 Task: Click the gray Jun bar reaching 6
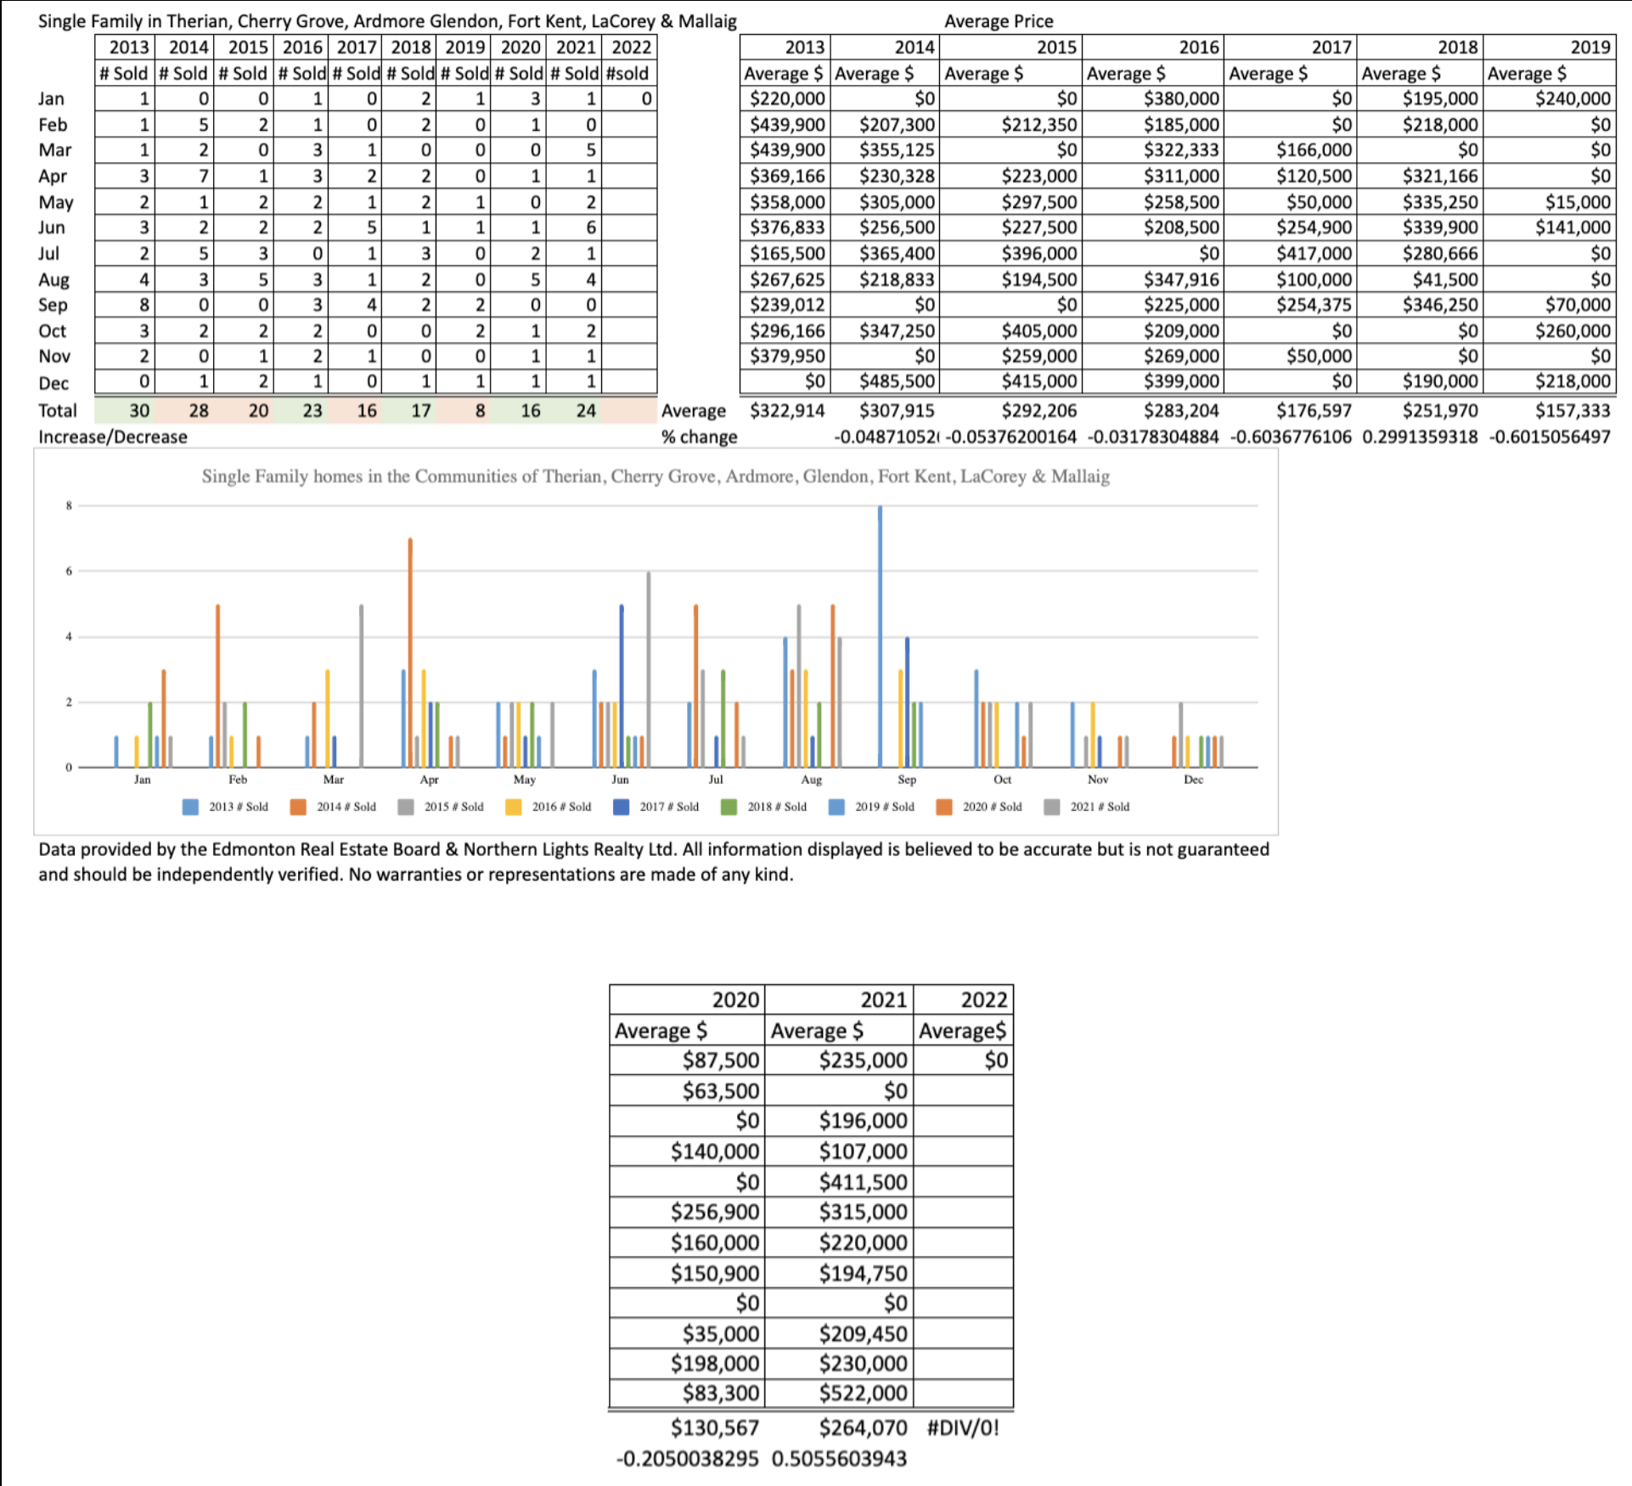coord(649,669)
